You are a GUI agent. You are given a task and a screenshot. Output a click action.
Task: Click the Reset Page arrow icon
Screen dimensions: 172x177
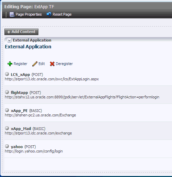point(49,14)
